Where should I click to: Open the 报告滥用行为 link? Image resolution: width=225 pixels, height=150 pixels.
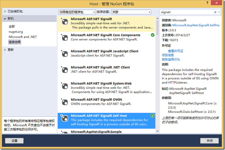[x=171, y=59]
